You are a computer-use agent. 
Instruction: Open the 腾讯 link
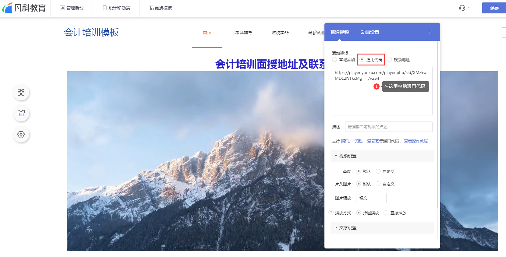pyautogui.click(x=345, y=141)
